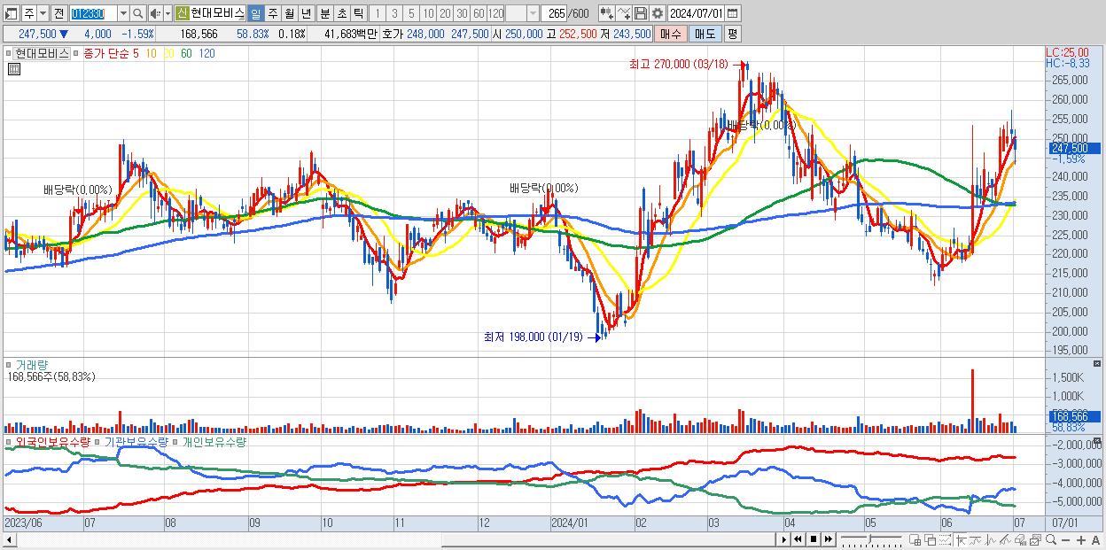Click the 전 button in toolbar

click(x=58, y=13)
